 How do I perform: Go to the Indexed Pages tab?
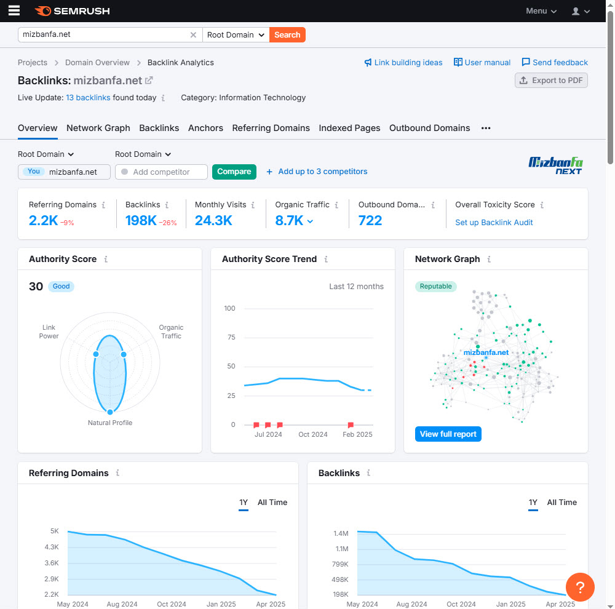click(x=349, y=129)
